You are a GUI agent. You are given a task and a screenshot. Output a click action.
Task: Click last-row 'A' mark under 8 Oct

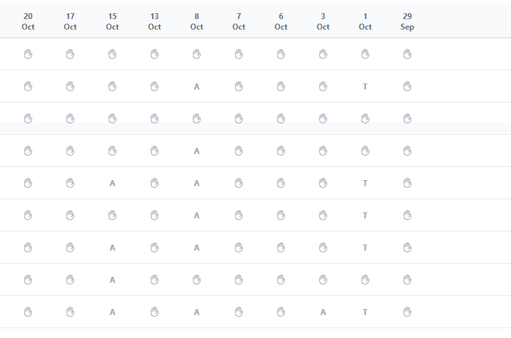click(x=196, y=312)
